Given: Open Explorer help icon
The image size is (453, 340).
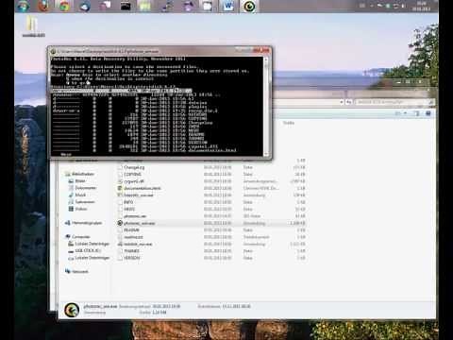Looking at the screenshot, I should coord(428,113).
